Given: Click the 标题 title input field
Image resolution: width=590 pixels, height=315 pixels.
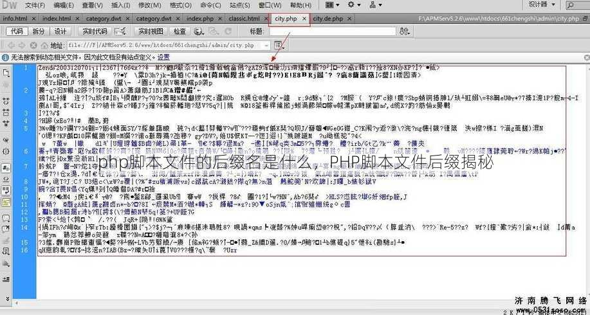Looking at the screenshot, I should click(333, 32).
